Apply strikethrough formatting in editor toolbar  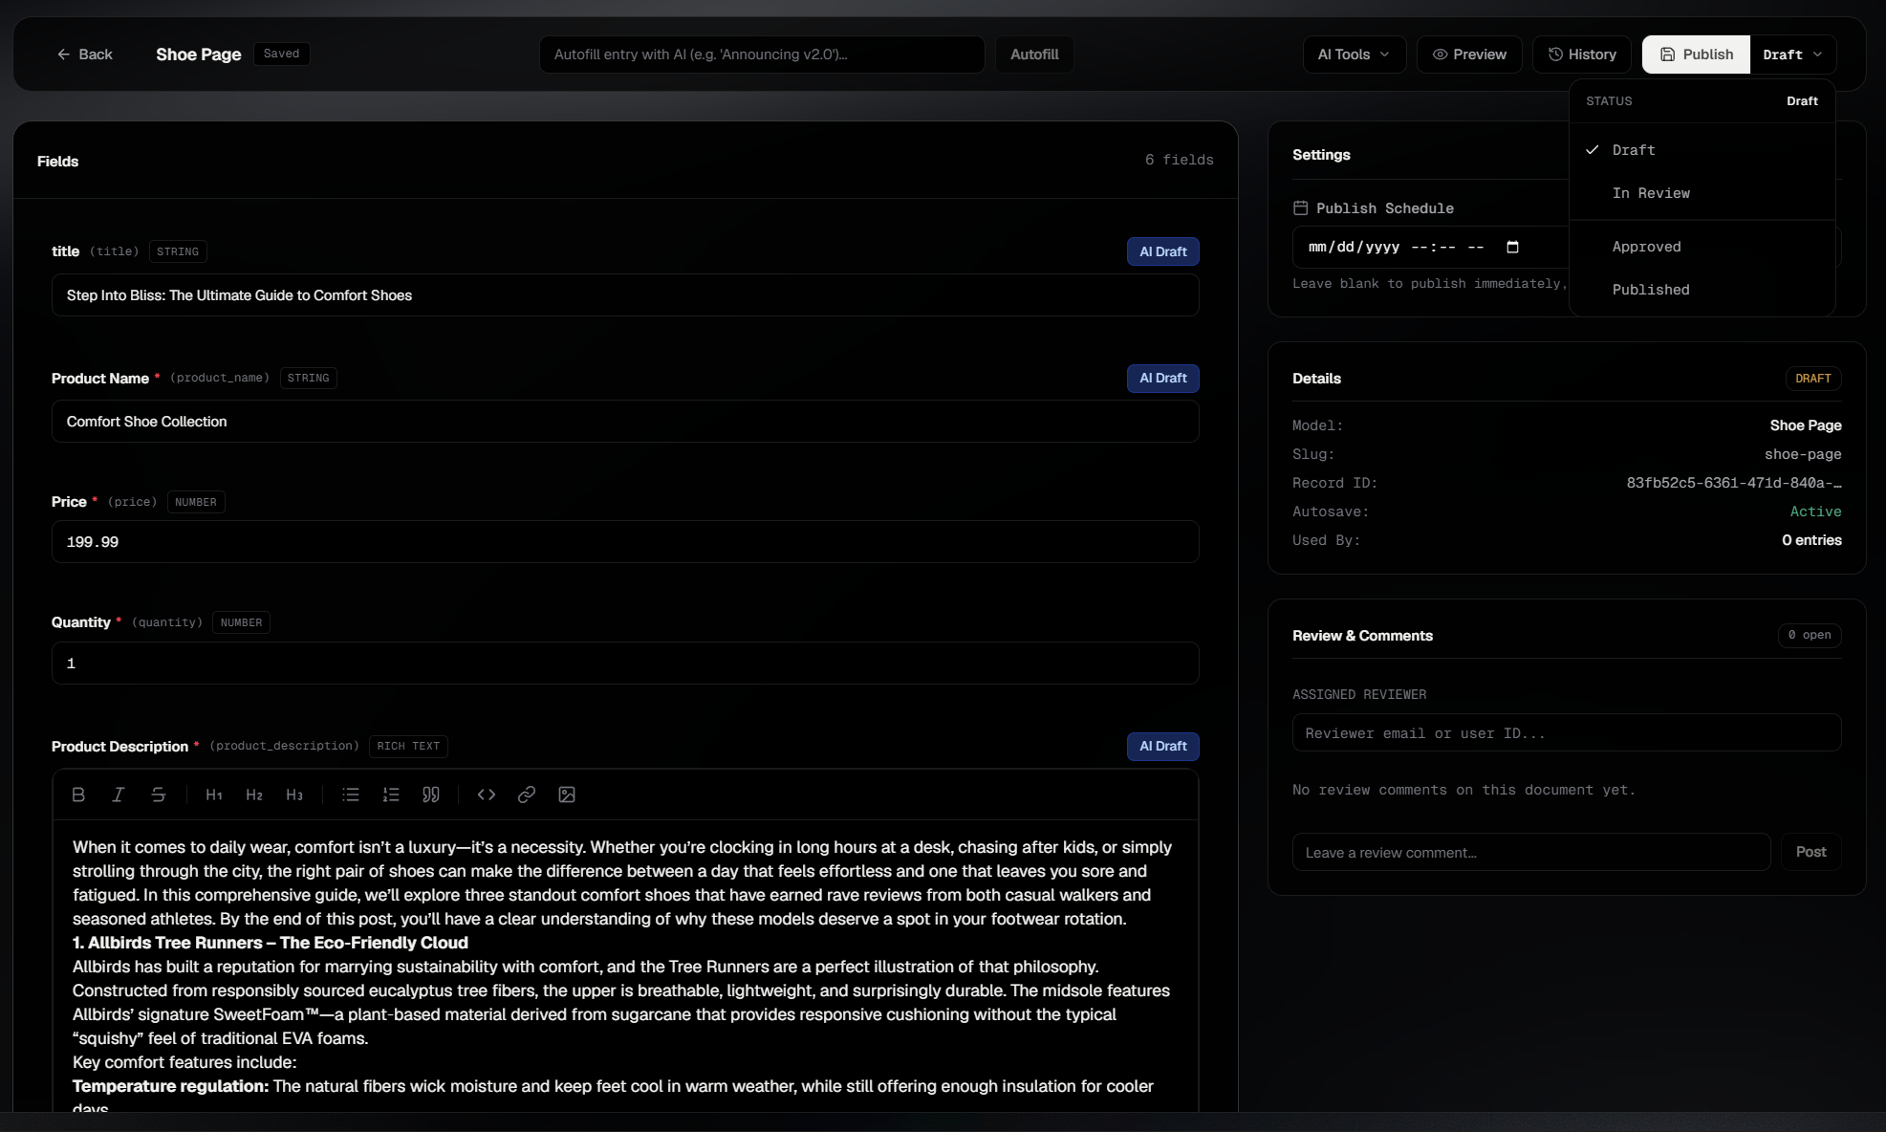[x=159, y=795]
